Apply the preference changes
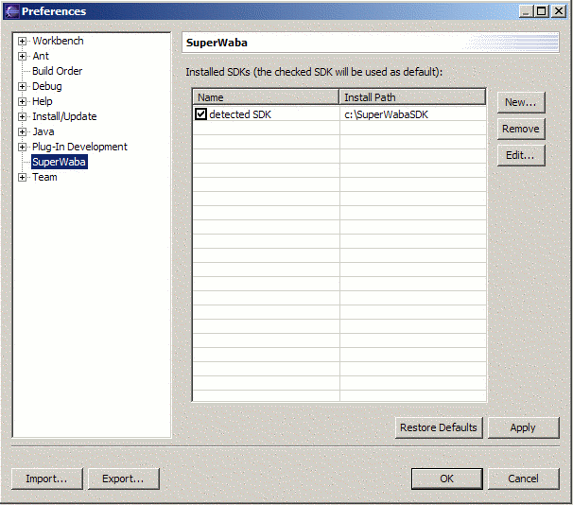Image resolution: width=573 pixels, height=505 pixels. [523, 427]
